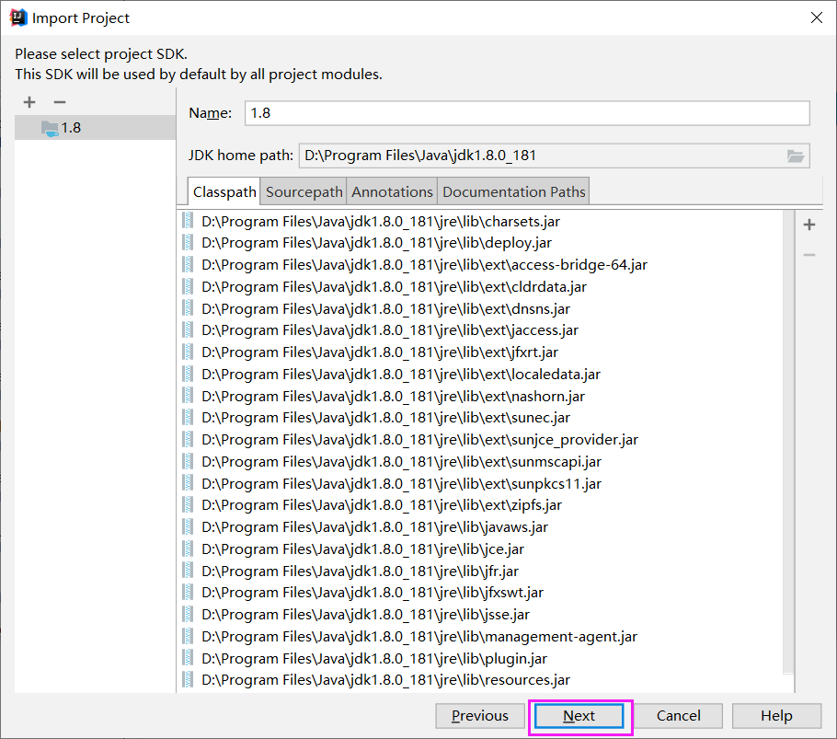Click the folder browse icon for JDK home path
837x739 pixels.
pyautogui.click(x=795, y=155)
